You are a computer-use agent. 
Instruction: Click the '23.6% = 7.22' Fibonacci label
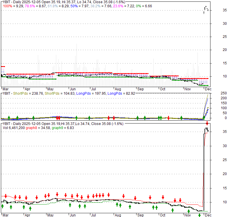click(124, 6)
